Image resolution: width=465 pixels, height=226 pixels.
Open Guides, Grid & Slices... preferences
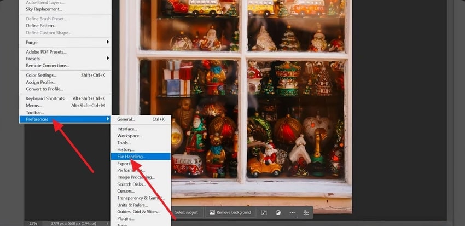[x=141, y=212]
